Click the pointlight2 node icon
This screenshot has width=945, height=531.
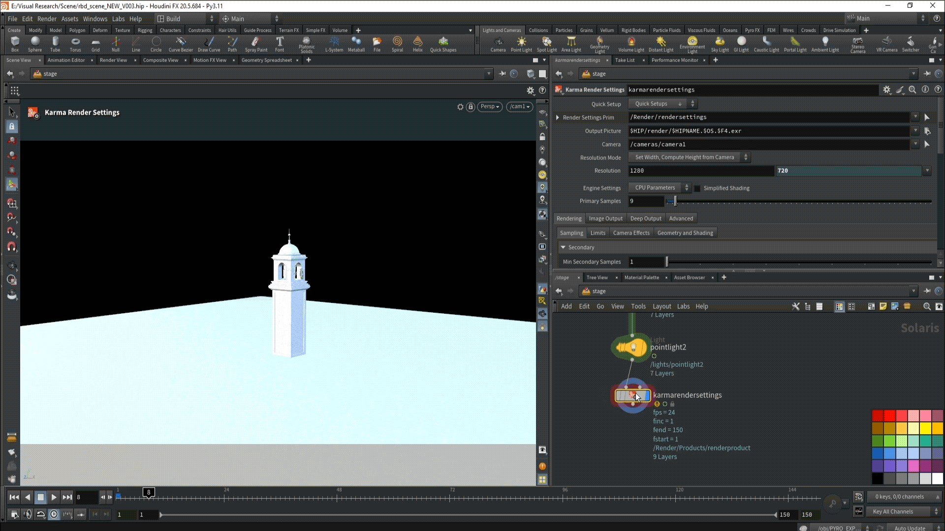coord(632,348)
